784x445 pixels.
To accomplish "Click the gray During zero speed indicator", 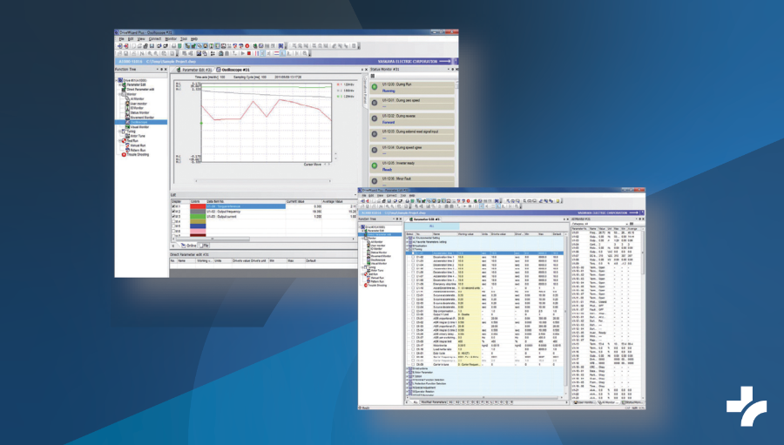I will (375, 103).
